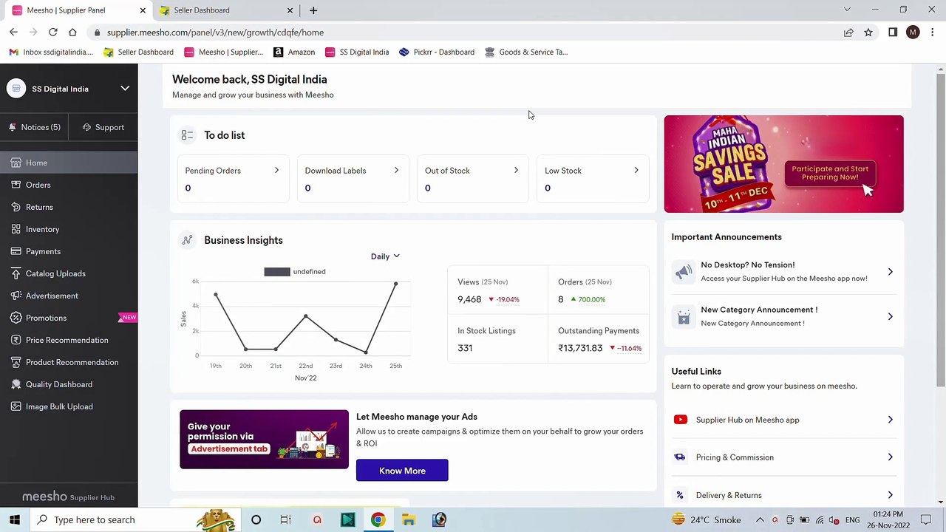Click the Chrome profile avatar M
The width and height of the screenshot is (946, 532).
click(913, 33)
